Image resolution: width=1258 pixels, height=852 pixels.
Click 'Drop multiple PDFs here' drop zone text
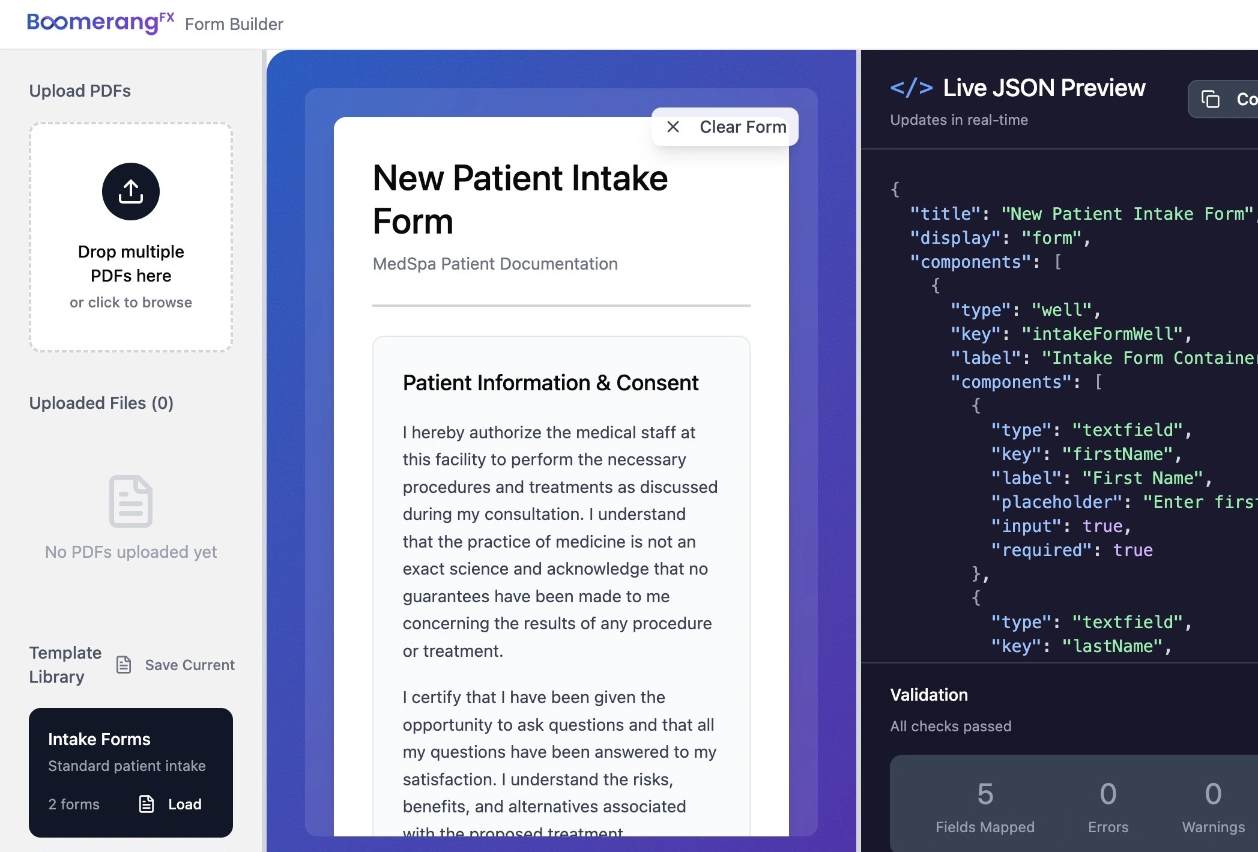pyautogui.click(x=131, y=264)
